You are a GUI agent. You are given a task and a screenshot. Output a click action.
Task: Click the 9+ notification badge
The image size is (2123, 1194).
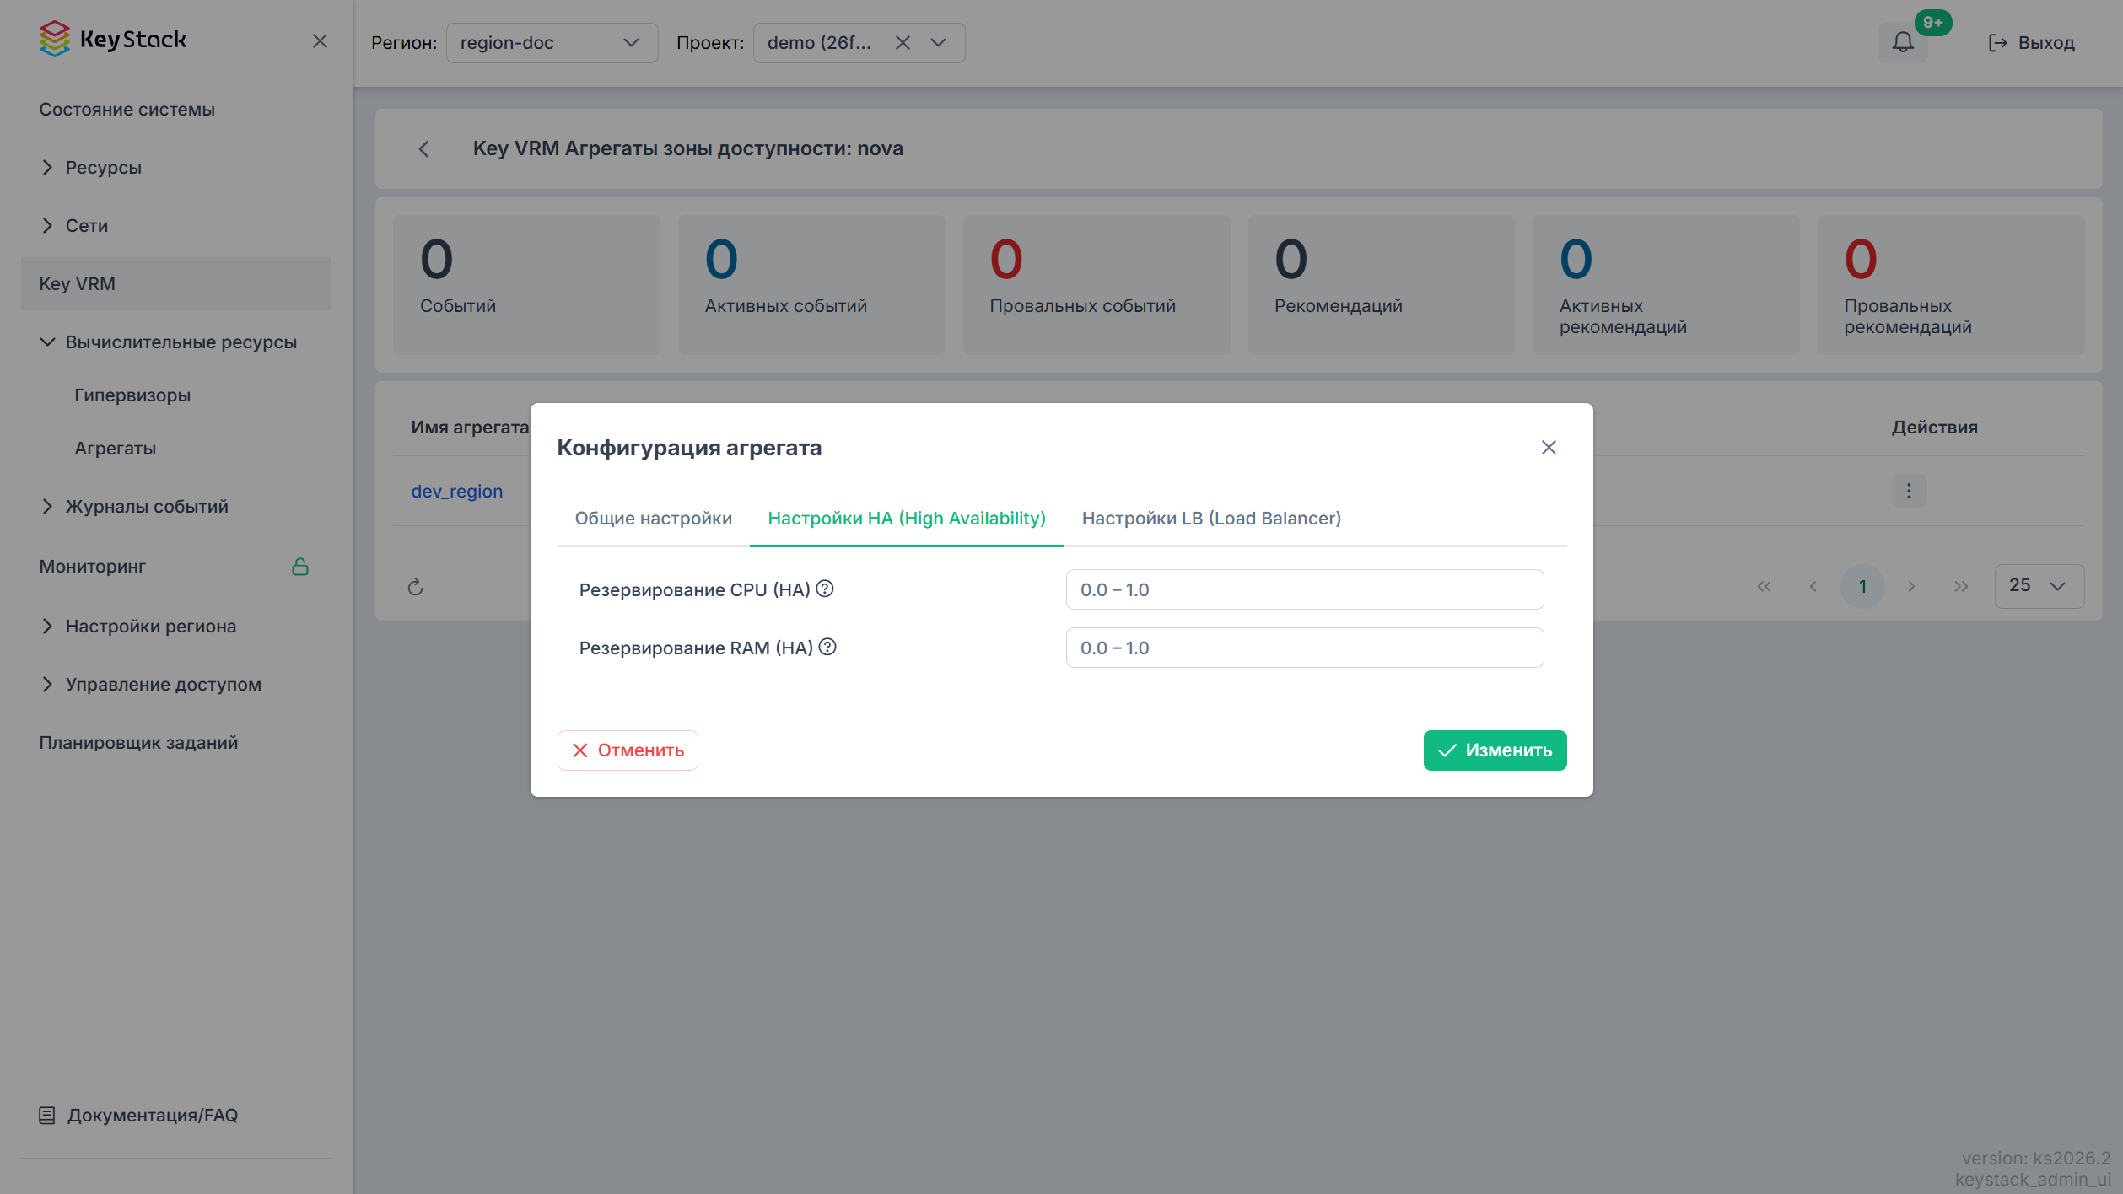pos(1932,23)
